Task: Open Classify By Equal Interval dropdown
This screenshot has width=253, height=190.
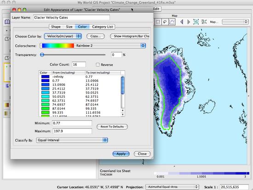Action: [72, 140]
